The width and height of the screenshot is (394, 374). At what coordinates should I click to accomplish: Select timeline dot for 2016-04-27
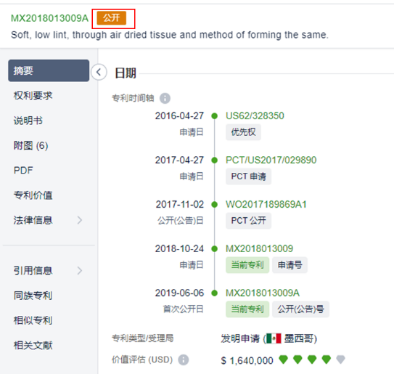click(x=214, y=116)
